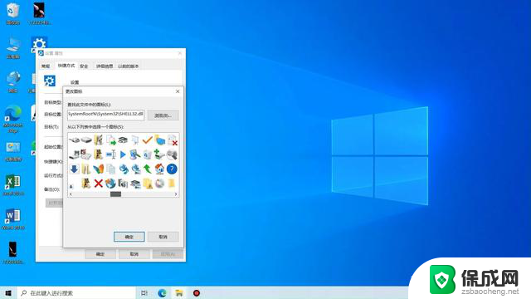The width and height of the screenshot is (531, 299).
Task: Select the colorful butterfly icon
Action: click(99, 169)
